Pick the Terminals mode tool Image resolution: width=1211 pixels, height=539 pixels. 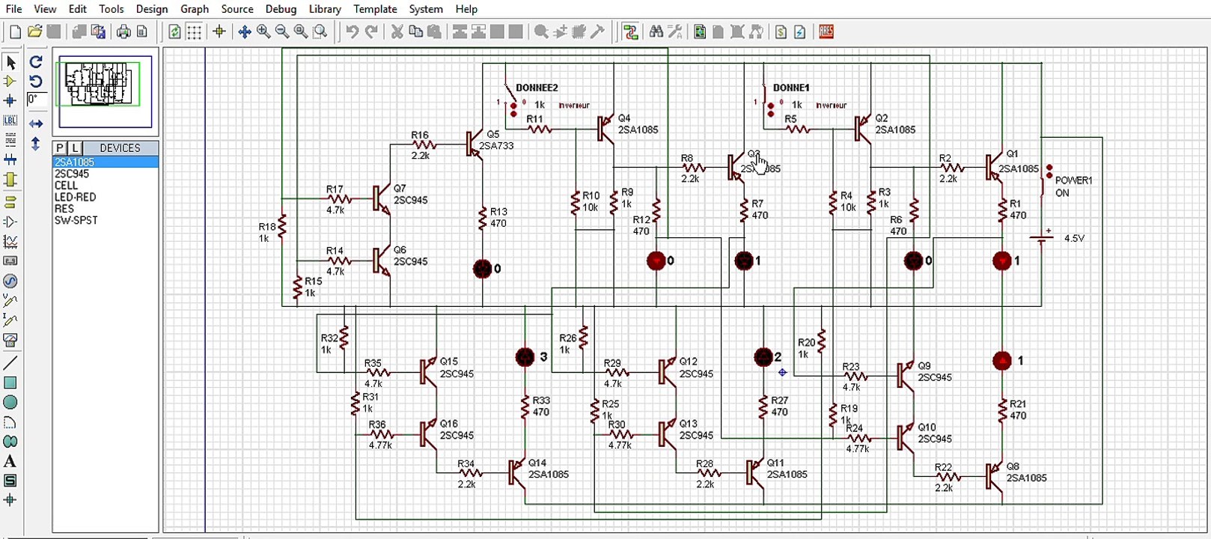coord(10,202)
